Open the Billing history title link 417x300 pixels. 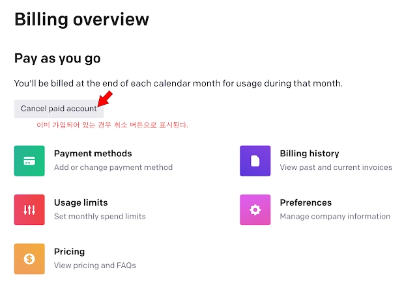pos(309,154)
